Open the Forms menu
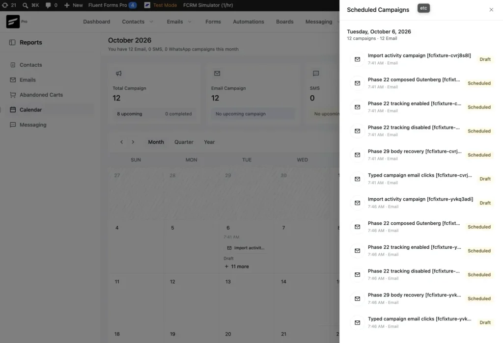 point(213,22)
